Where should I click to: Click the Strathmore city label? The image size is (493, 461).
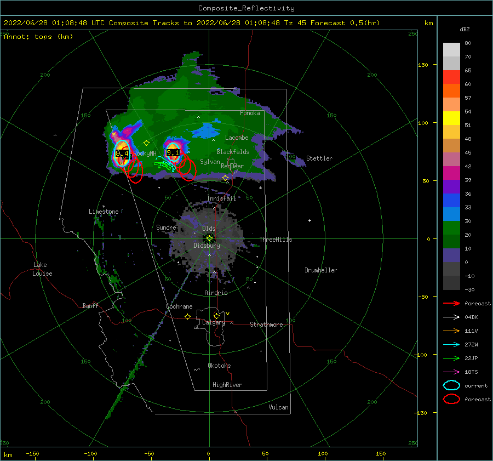tap(266, 325)
